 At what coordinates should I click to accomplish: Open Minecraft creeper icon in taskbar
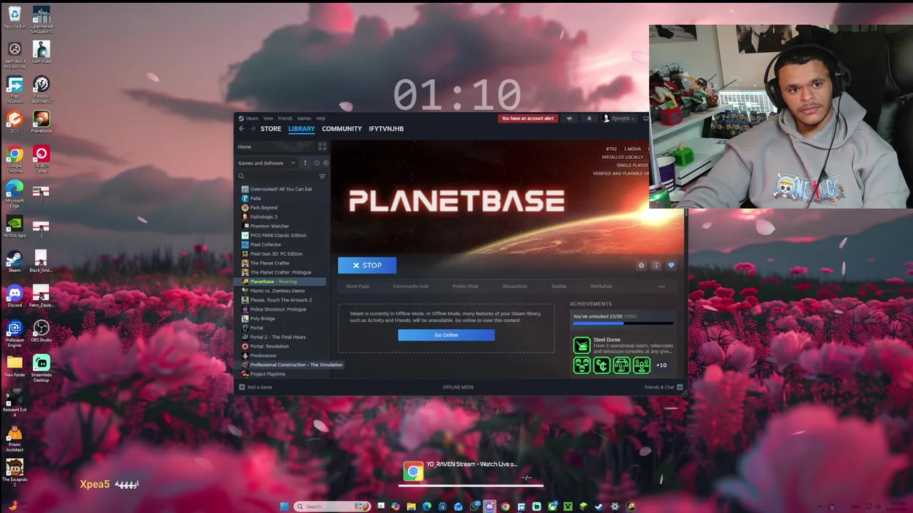(x=568, y=507)
